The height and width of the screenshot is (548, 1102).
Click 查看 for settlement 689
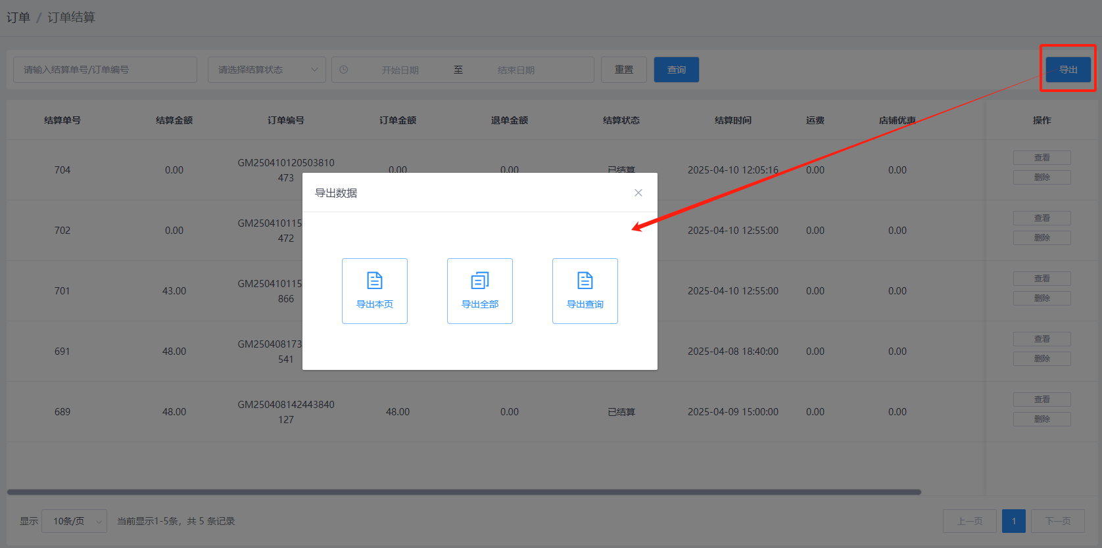pos(1042,400)
